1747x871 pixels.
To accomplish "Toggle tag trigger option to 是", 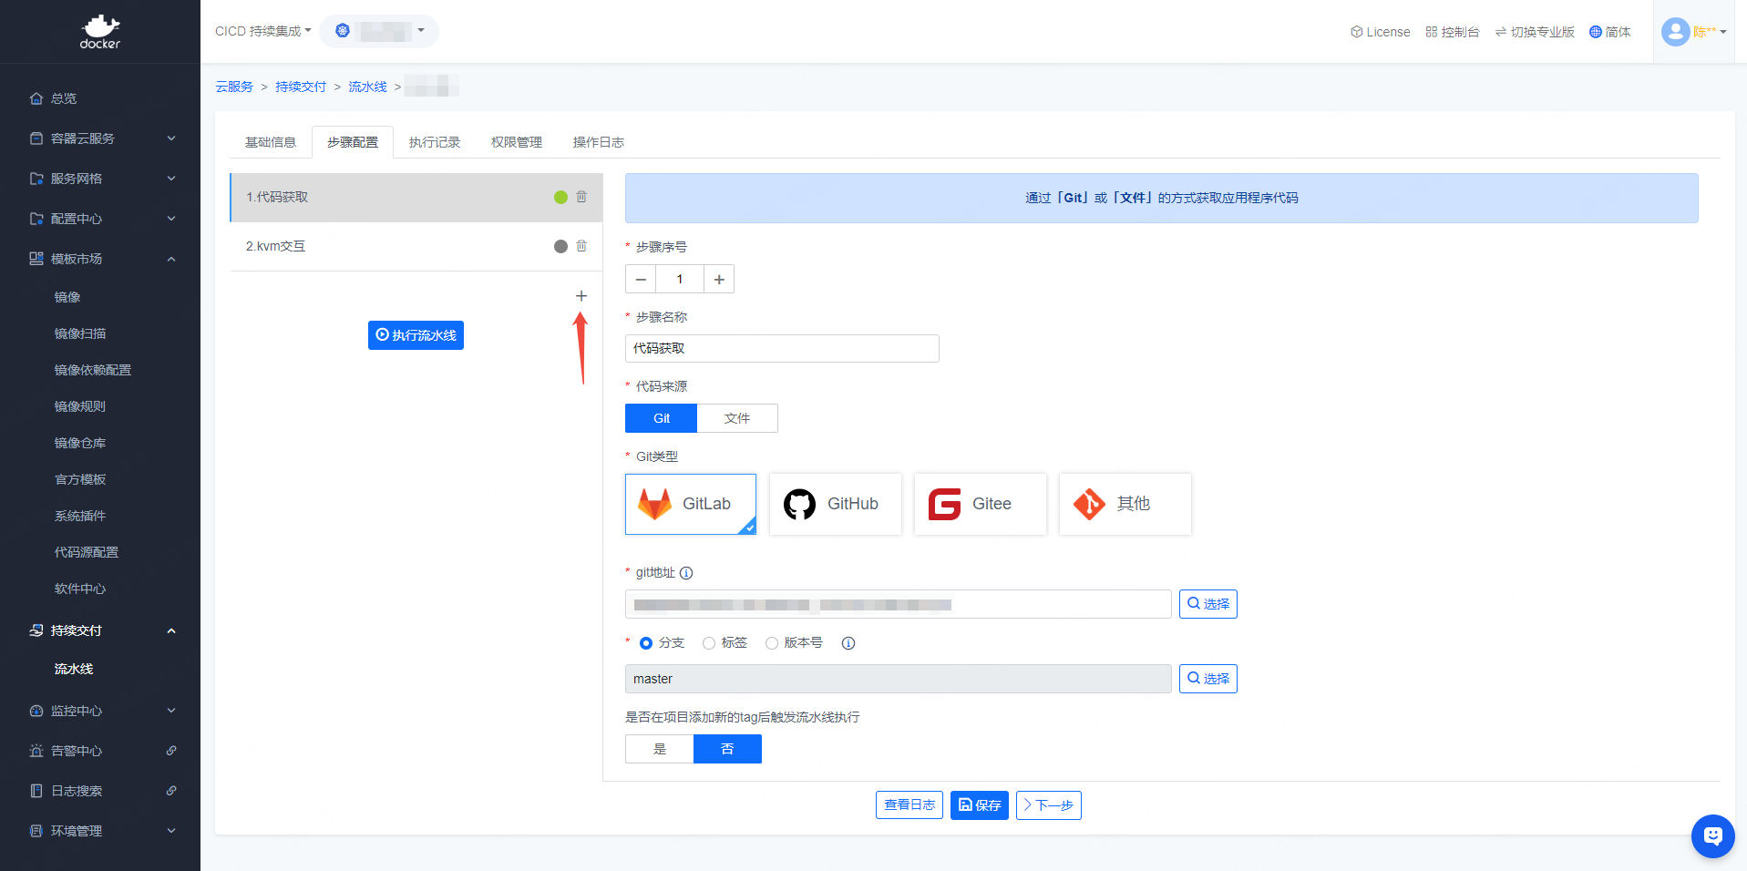I will [x=660, y=749].
